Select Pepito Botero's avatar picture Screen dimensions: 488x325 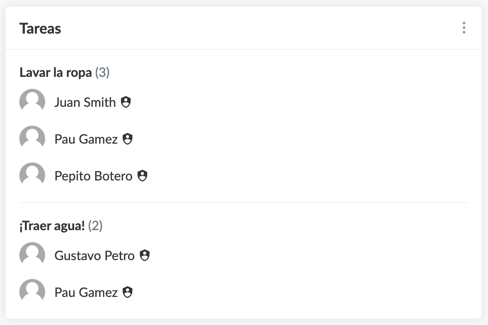click(x=32, y=175)
